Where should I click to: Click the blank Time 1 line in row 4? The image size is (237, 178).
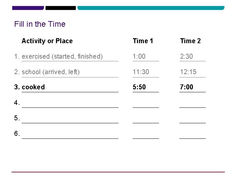(146, 105)
